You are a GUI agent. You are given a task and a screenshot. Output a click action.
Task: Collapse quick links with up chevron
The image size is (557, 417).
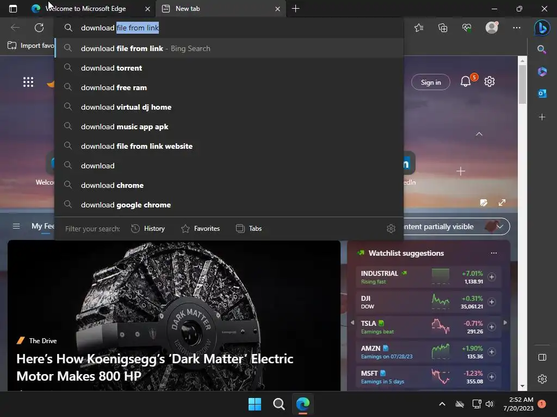point(479,134)
